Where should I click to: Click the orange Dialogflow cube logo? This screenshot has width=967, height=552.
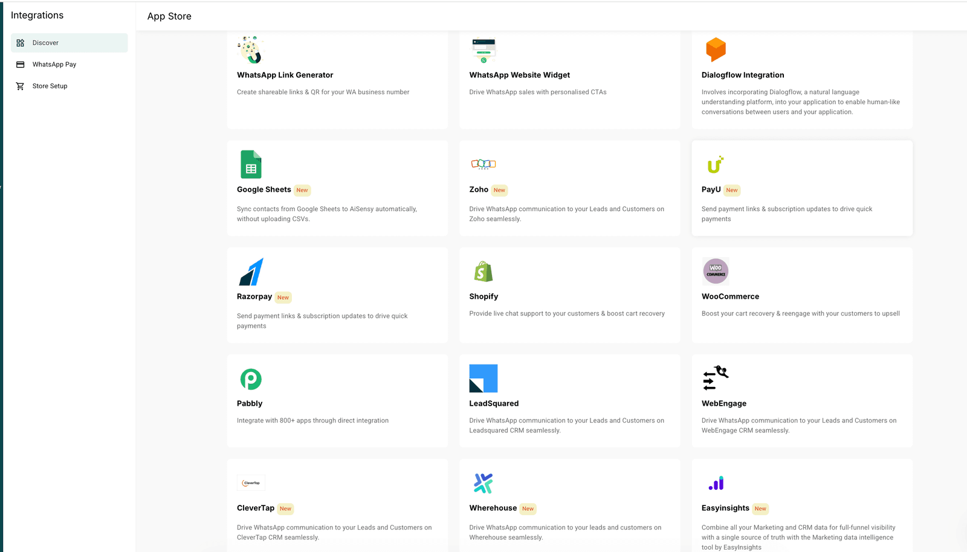[716, 50]
